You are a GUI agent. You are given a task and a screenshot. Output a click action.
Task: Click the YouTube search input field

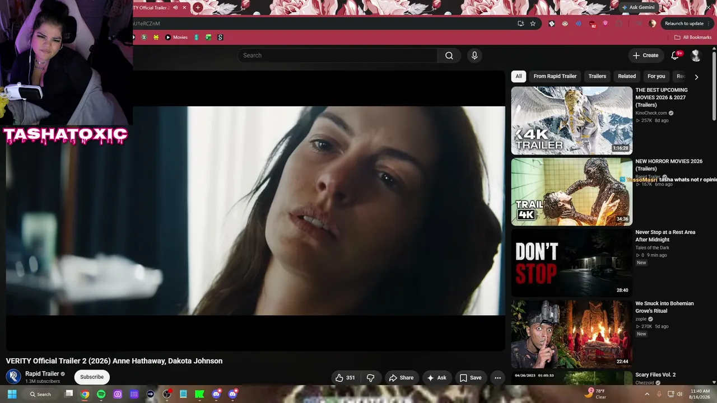[337, 55]
